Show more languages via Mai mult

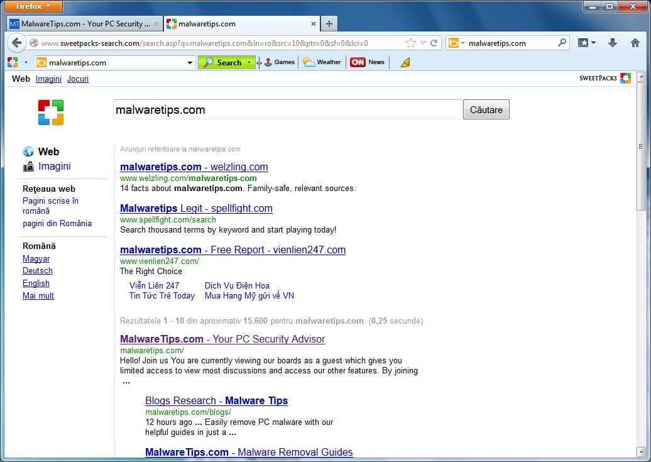coord(38,295)
